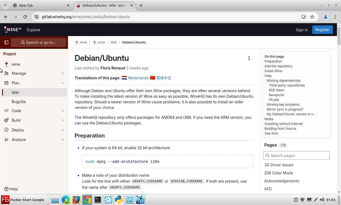Image resolution: width=341 pixels, height=205 pixels.
Task: Click the install app icon in address bar
Action: point(303,17)
